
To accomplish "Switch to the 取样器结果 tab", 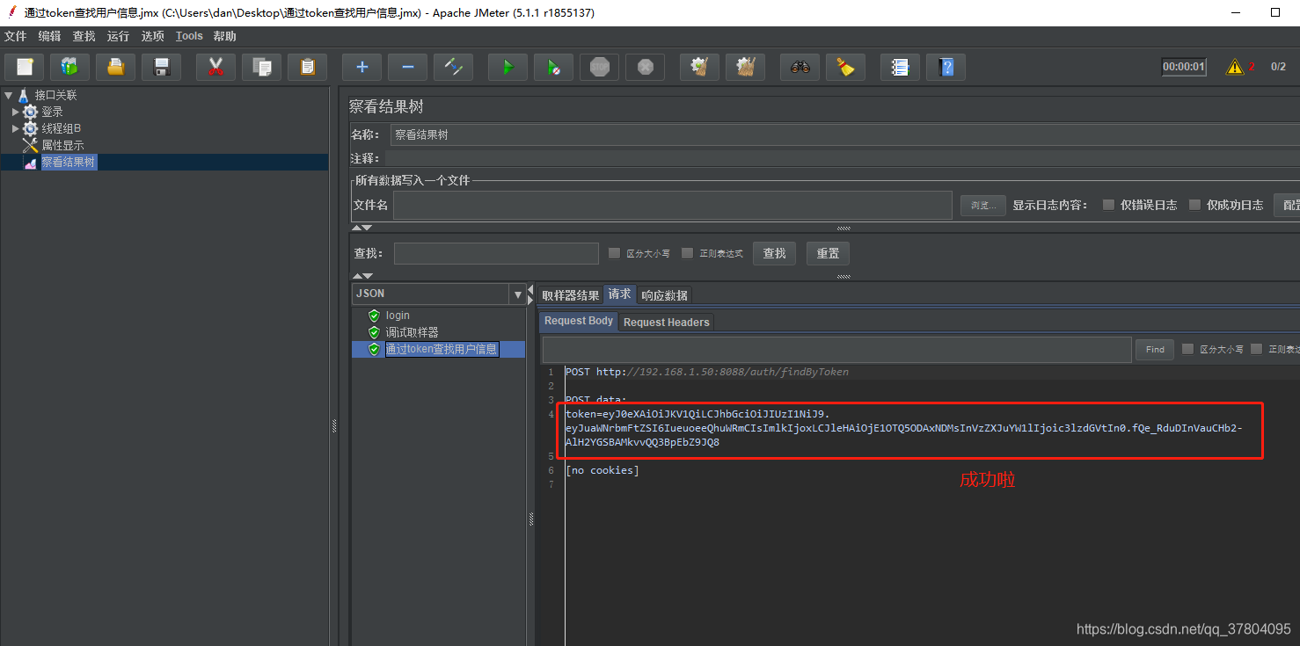I will point(571,295).
